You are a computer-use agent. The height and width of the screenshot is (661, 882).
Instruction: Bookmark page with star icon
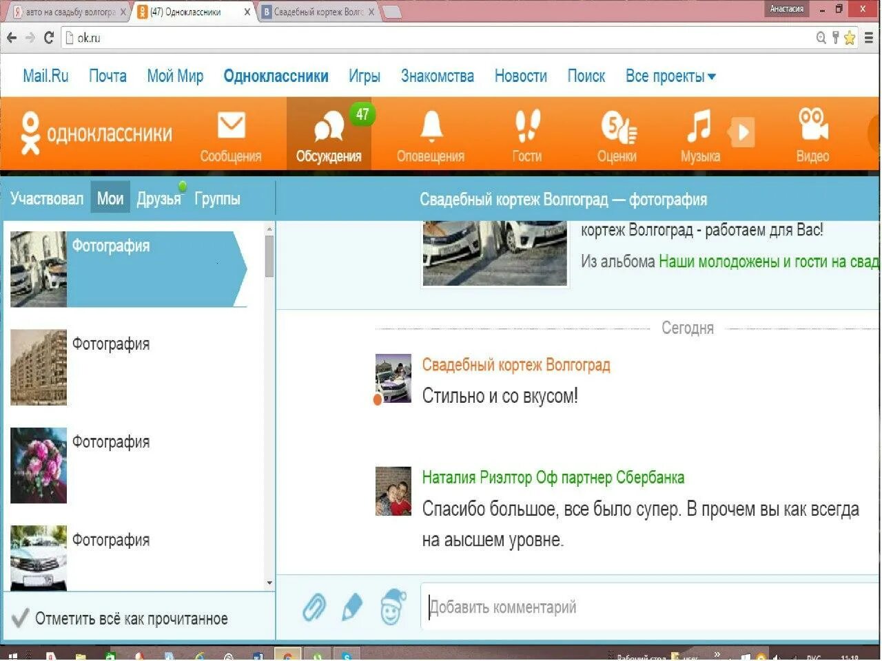(x=850, y=38)
